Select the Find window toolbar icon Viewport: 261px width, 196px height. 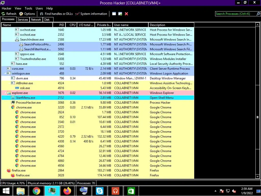click(x=114, y=14)
